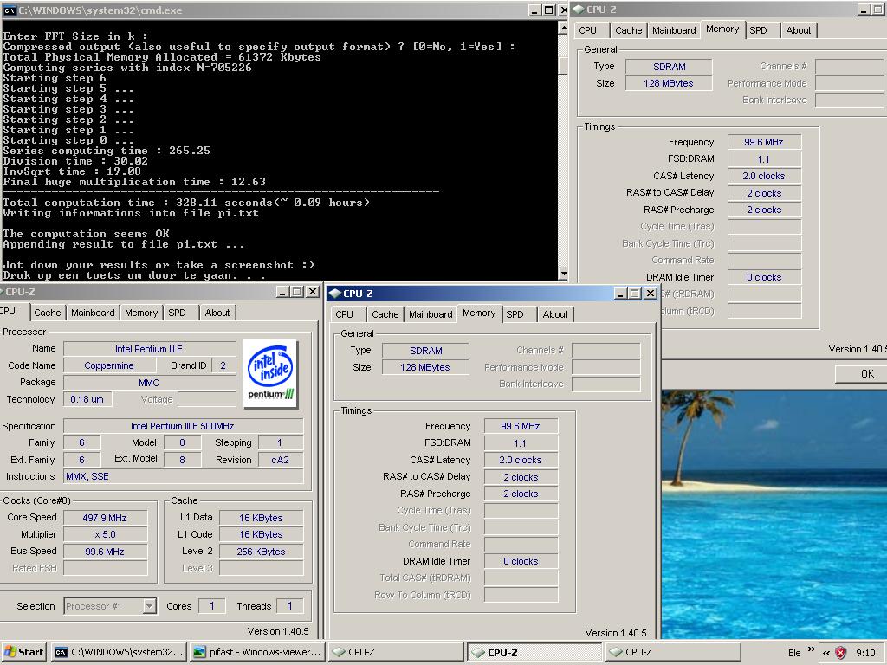Click Size 128 MBytes in front CPU-Z window
This screenshot has width=887, height=665.
coord(425,367)
